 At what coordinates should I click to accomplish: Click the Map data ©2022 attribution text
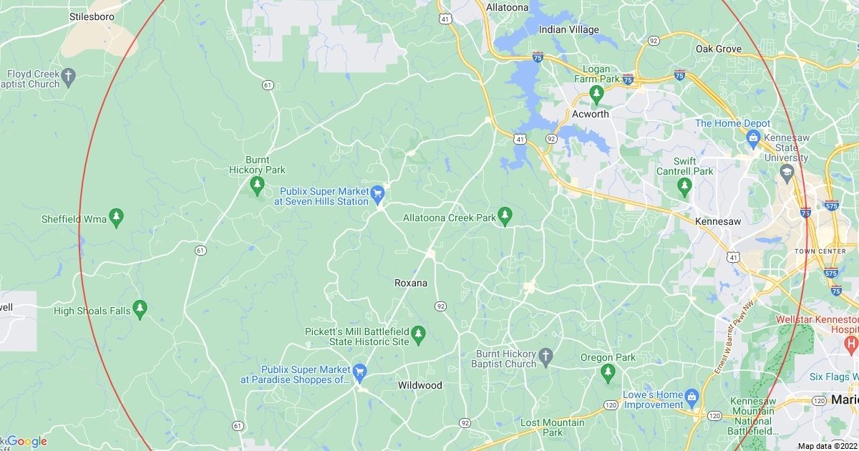(x=827, y=446)
